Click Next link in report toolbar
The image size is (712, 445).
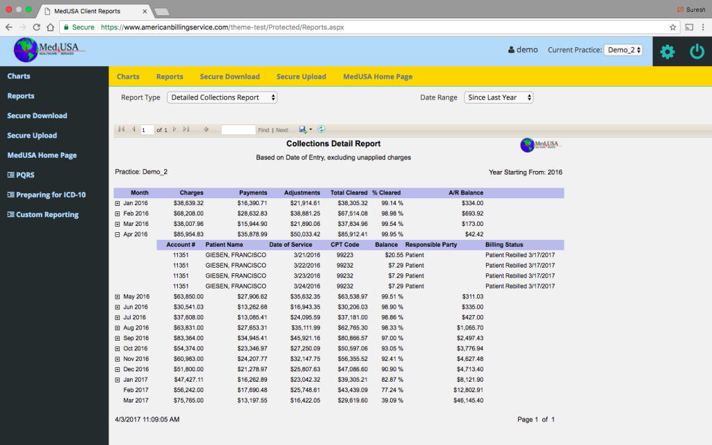(282, 130)
